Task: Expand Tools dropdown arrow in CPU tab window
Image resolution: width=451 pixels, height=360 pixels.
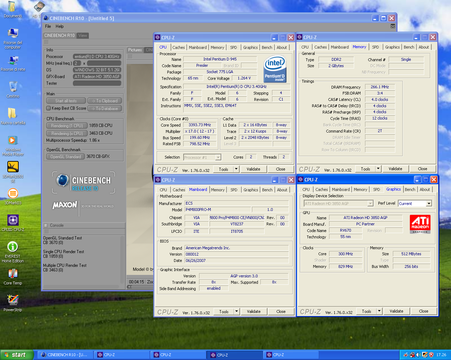Action: 236,169
